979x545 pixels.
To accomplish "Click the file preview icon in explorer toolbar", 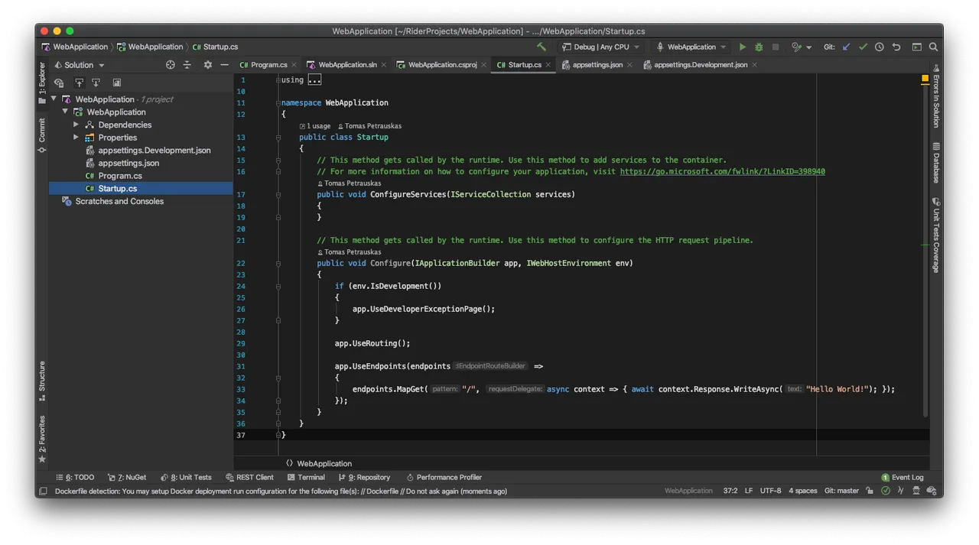I will click(117, 83).
